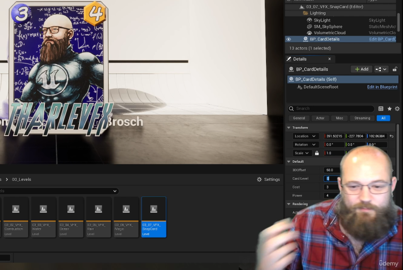The image size is (403, 270).
Task: Open the Rotation type dropdown
Action: click(x=305, y=145)
